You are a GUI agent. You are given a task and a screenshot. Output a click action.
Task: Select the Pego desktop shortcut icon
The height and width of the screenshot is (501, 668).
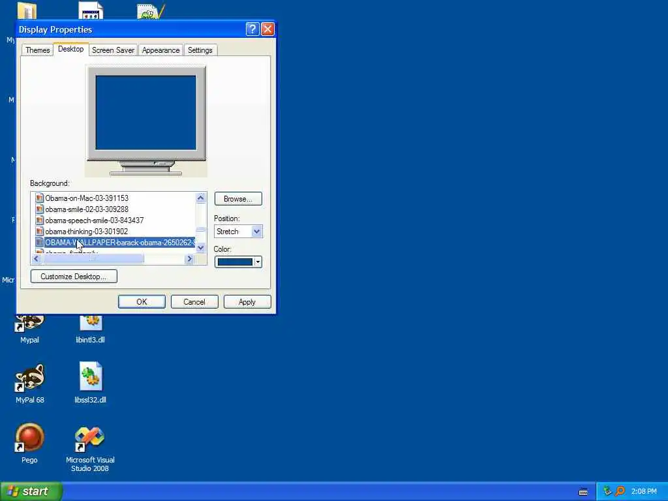pos(29,437)
